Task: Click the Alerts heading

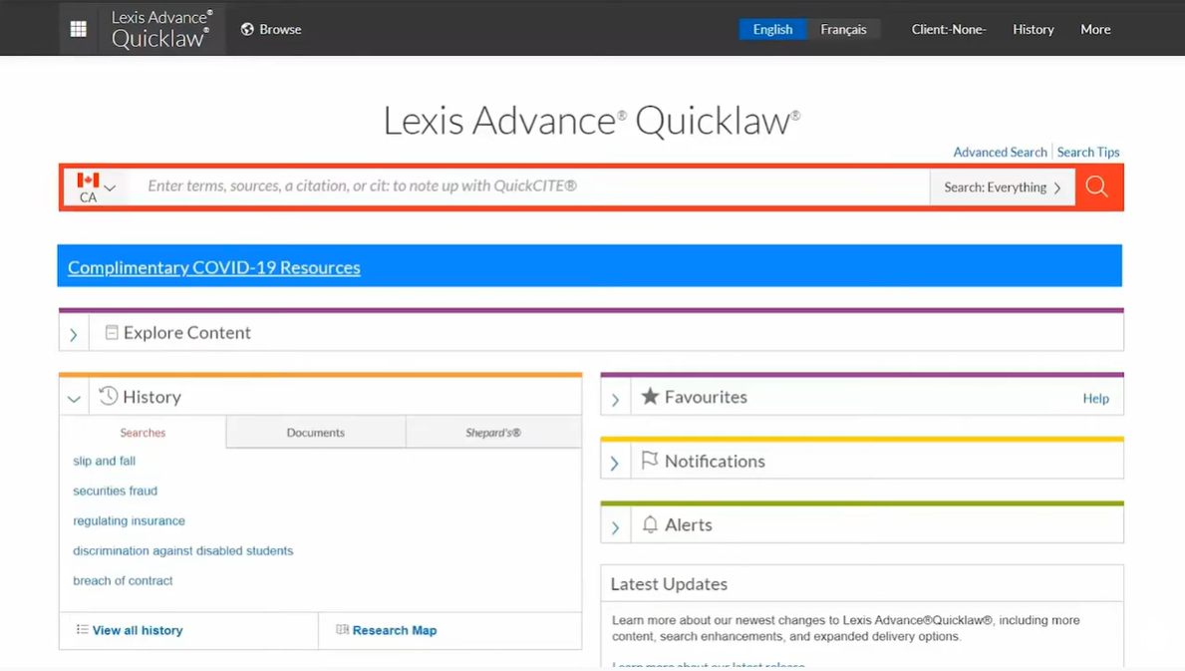Action: [689, 524]
